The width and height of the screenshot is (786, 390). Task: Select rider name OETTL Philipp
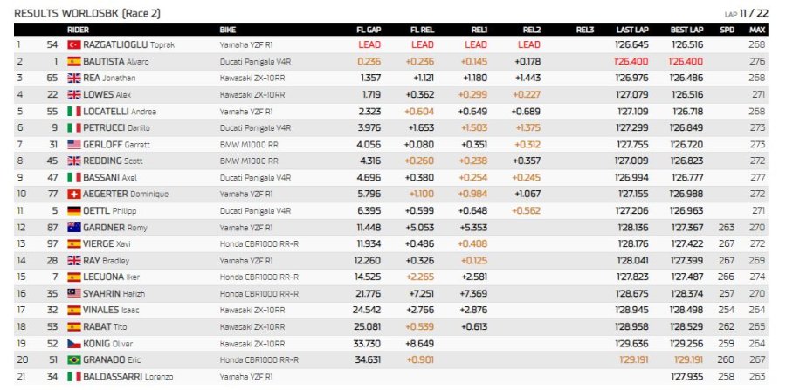coord(109,210)
